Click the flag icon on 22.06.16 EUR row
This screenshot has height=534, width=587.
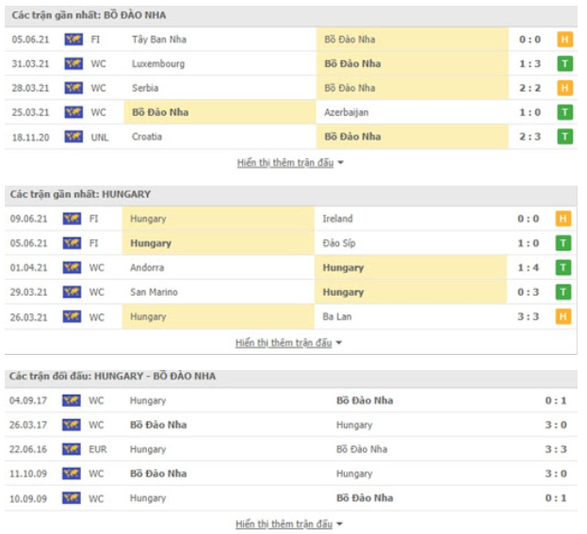[71, 449]
